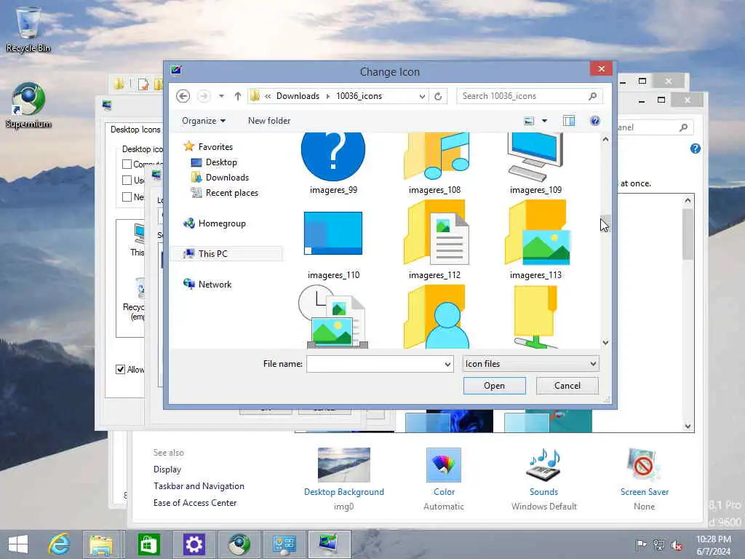
Task: Select the imageres_108 music folder icon
Action: pyautogui.click(x=434, y=164)
